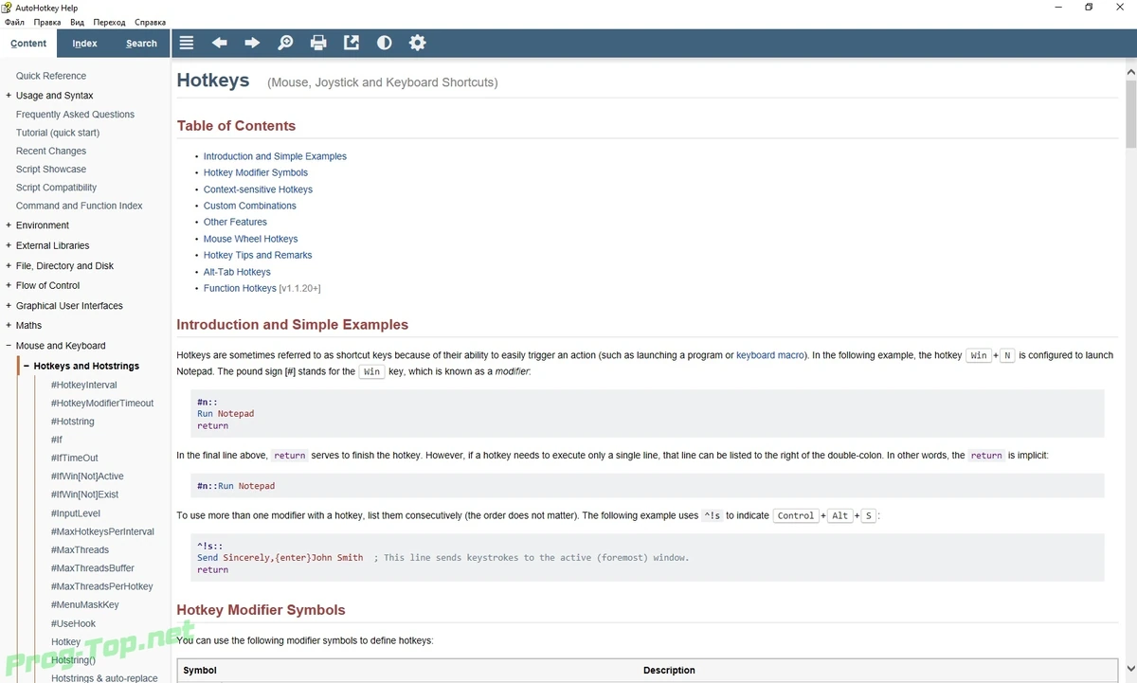Switch to Content tab
The width and height of the screenshot is (1137, 683).
[x=28, y=44]
